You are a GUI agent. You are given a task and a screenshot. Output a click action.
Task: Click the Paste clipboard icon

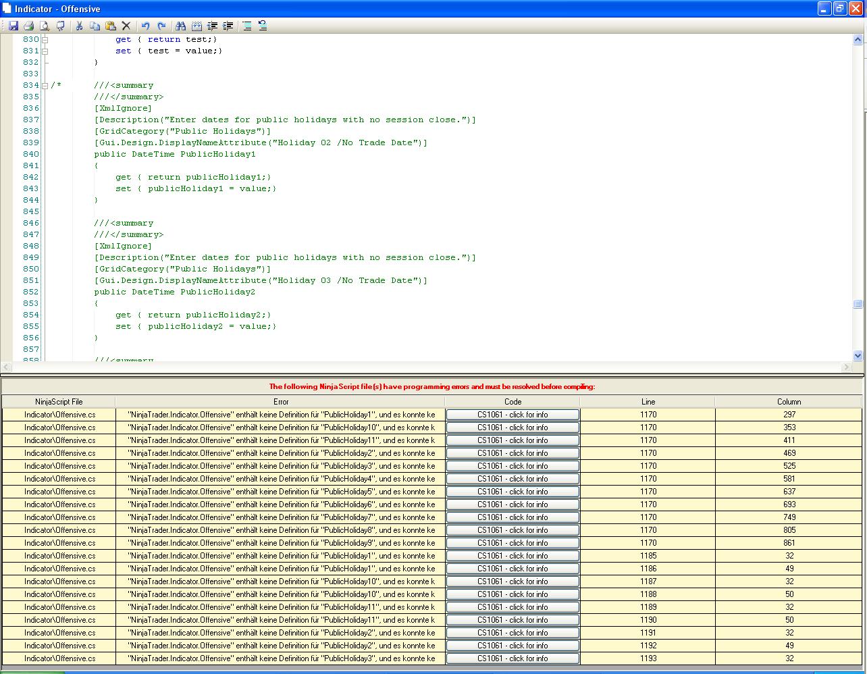(110, 26)
